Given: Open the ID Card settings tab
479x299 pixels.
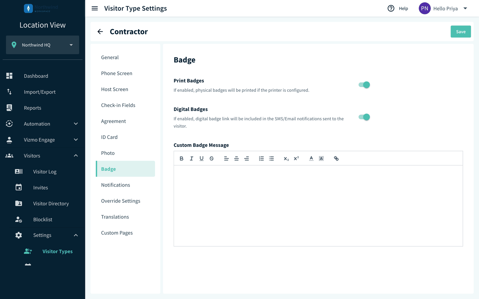Looking at the screenshot, I should click(x=125, y=137).
